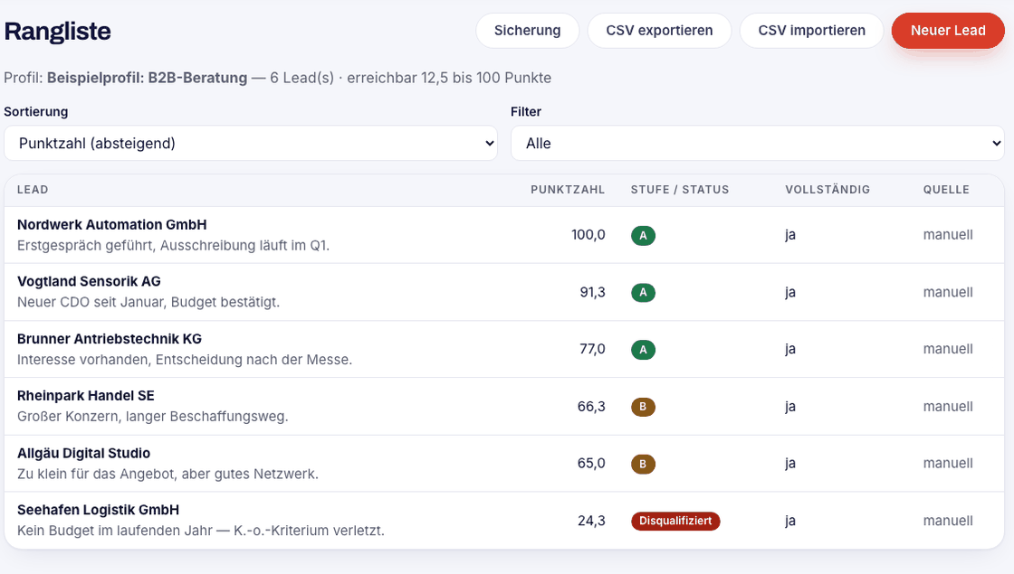Screen dimensions: 1014x574
Task: Click the Rangliste page heading
Action: point(58,31)
